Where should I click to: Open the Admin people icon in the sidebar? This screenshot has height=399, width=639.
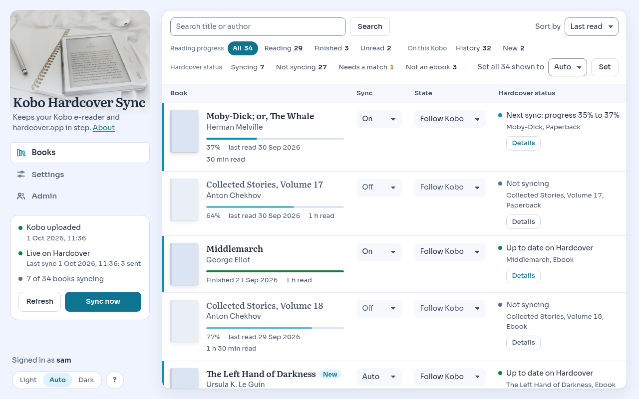[21, 196]
